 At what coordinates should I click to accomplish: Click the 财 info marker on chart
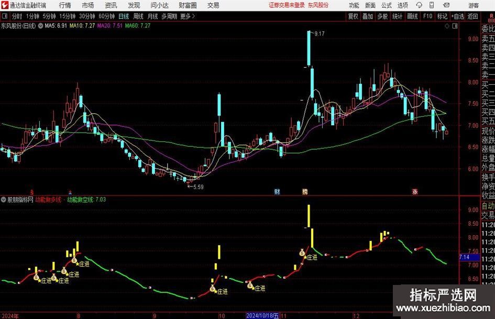coord(277,191)
